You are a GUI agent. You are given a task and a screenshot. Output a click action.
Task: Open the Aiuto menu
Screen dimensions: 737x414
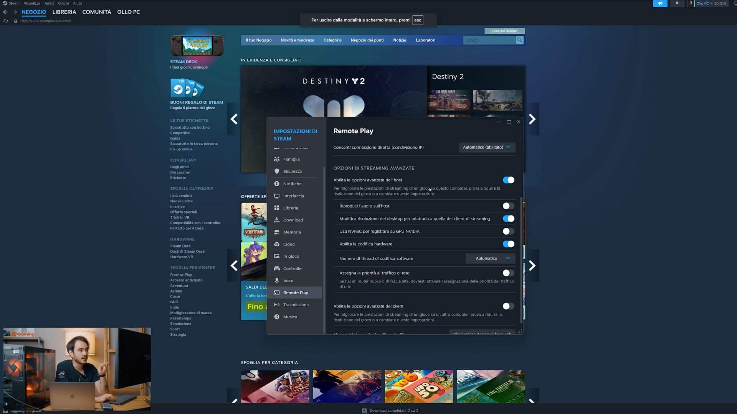click(78, 3)
